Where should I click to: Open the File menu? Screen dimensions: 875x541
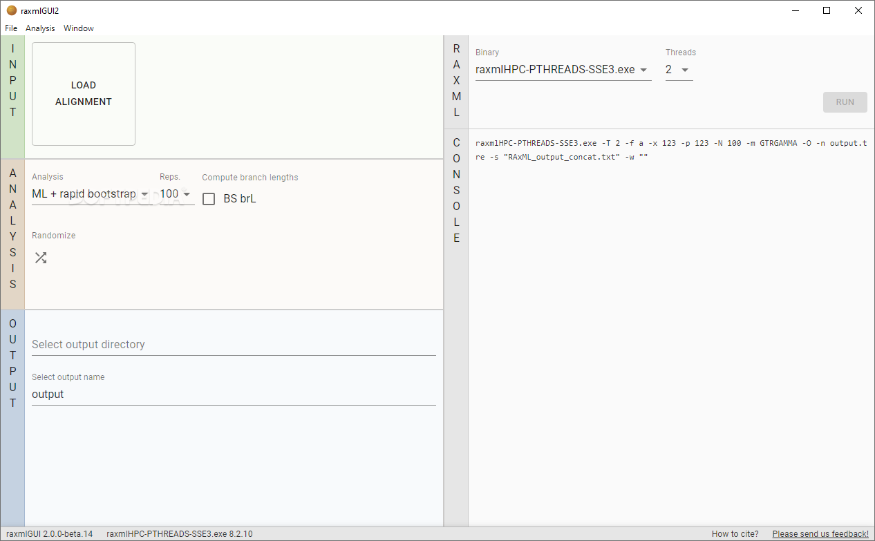11,28
